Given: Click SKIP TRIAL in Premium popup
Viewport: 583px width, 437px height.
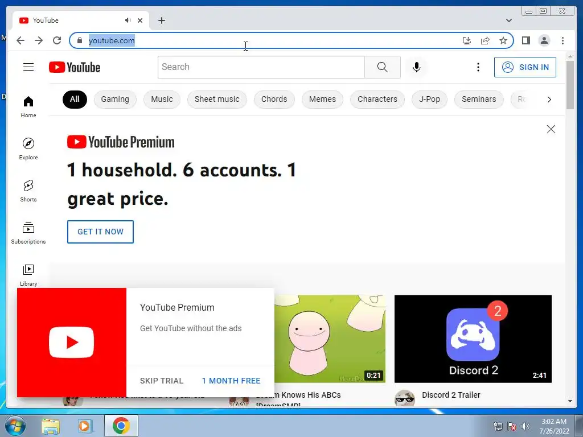Looking at the screenshot, I should coord(162,381).
